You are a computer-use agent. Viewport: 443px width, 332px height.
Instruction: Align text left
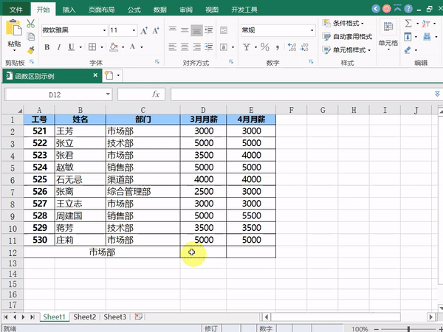click(x=173, y=47)
